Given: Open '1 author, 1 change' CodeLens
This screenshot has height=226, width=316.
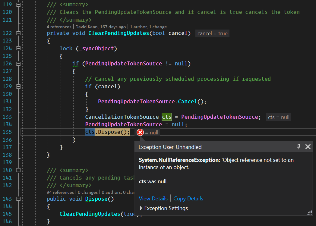Looking at the screenshot, I should [148, 27].
